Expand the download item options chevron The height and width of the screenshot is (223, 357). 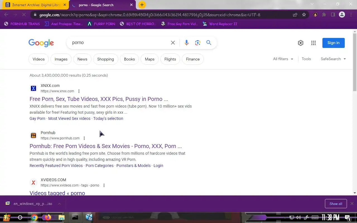[59, 204]
